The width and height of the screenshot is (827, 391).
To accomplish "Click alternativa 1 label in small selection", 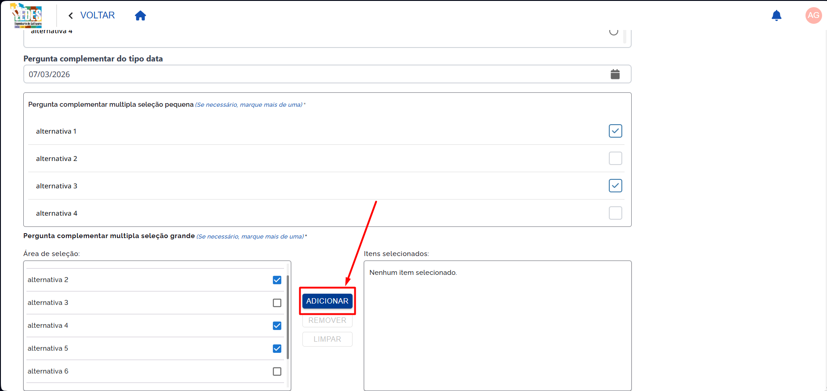I will click(x=56, y=131).
